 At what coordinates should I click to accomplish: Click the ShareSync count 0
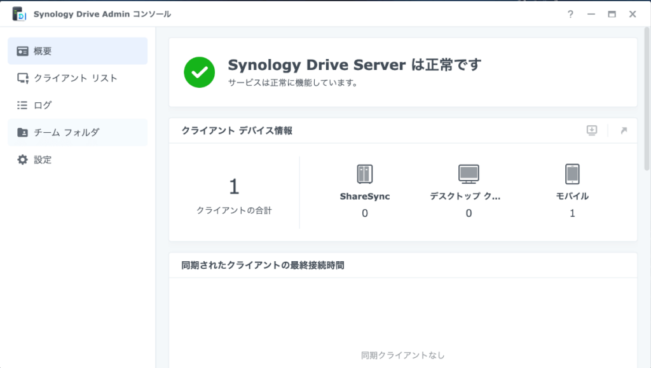[364, 214]
